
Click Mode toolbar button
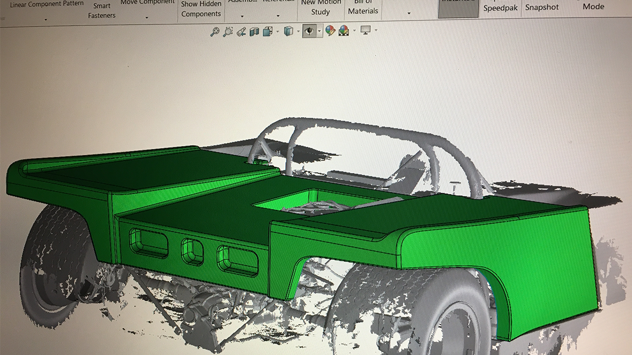tap(593, 6)
